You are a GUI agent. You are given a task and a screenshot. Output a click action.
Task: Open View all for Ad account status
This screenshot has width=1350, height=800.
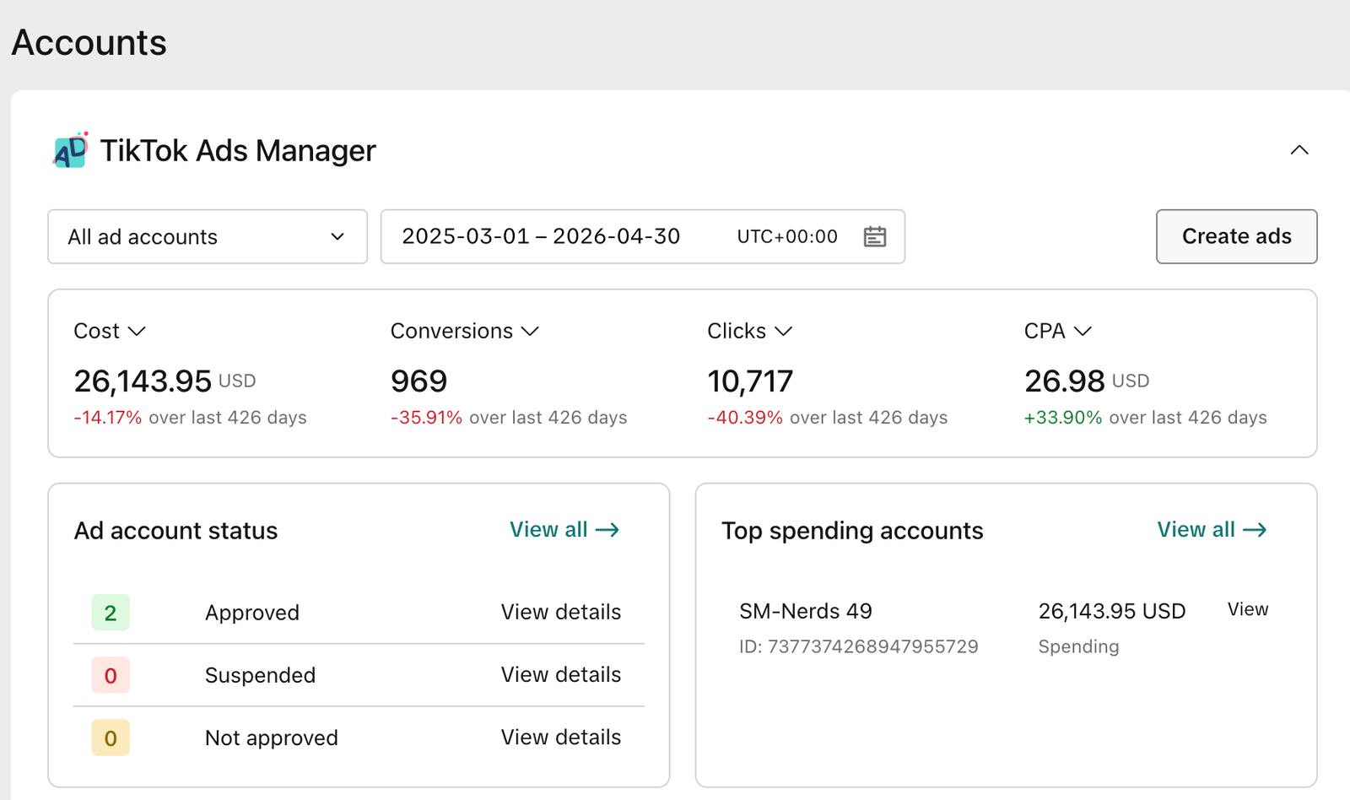(x=564, y=529)
